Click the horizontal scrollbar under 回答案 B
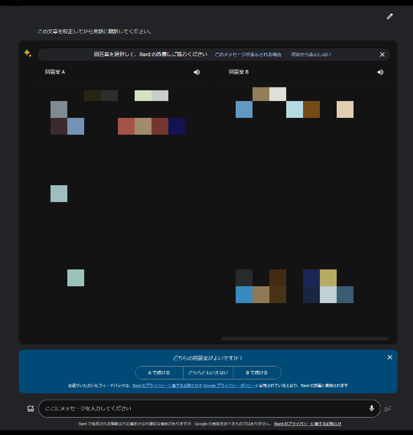 pyautogui.click(x=304, y=338)
